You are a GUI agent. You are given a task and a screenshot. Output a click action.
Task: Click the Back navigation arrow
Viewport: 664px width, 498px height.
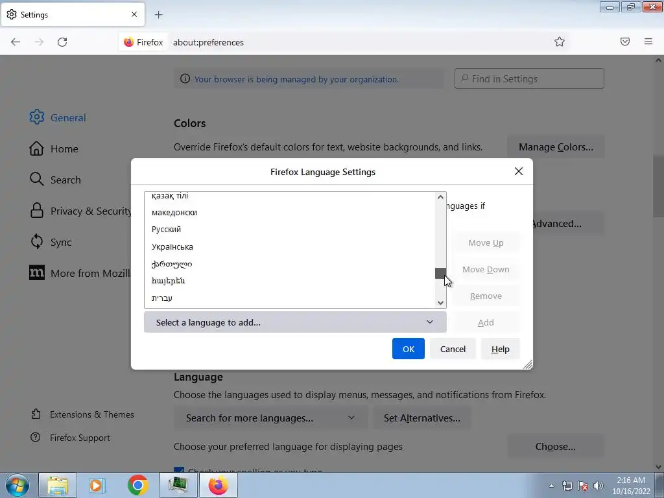tap(16, 42)
